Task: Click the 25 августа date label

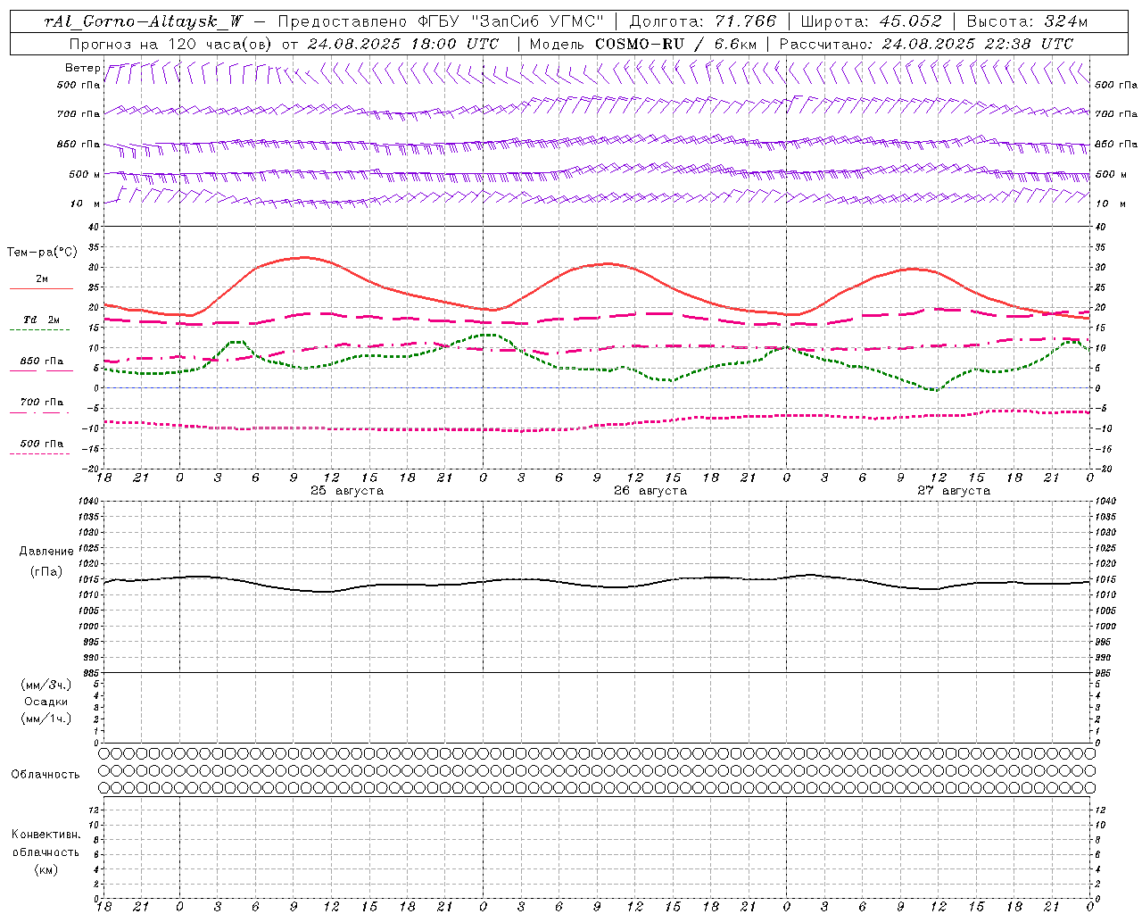Action: [347, 491]
